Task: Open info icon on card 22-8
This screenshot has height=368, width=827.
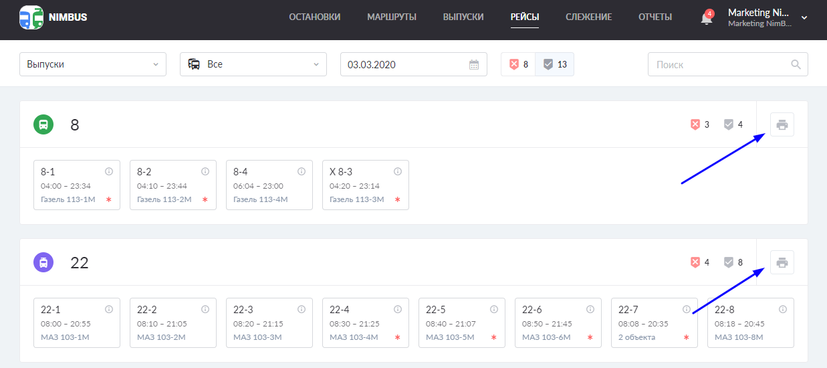Action: tap(783, 310)
